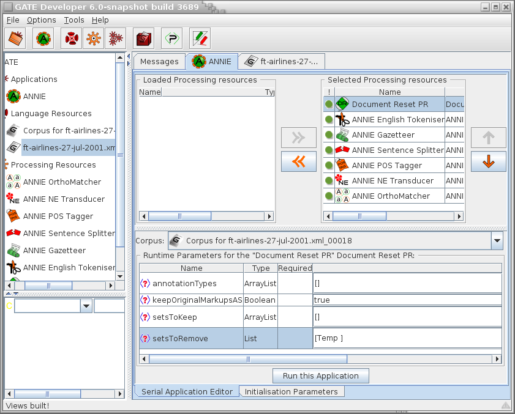The image size is (515, 414).
Task: Click the orange gear new processing resource icon
Action: tap(94, 39)
